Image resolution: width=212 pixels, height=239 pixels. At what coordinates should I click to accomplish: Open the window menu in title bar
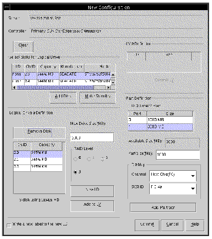(7, 7)
